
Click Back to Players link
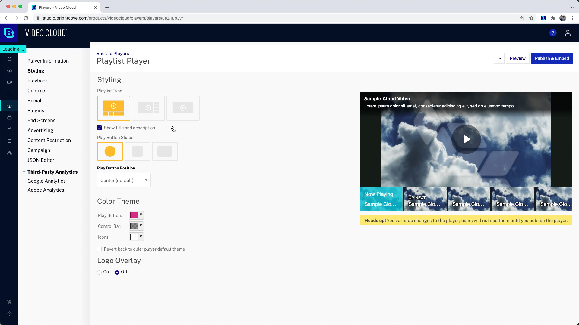[x=113, y=53]
